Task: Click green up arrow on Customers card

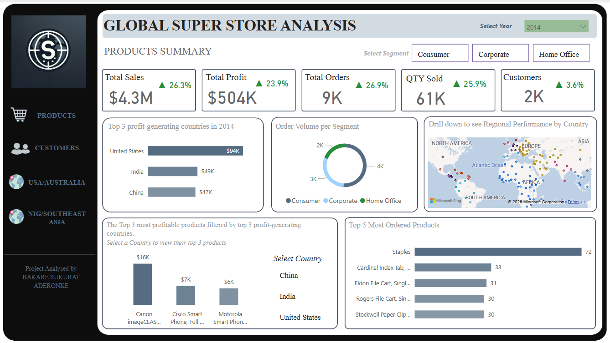Action: [559, 85]
